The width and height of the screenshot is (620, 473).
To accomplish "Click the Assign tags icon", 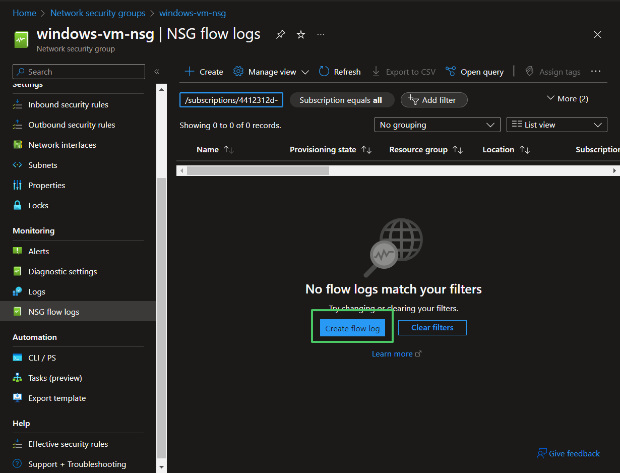I will [x=529, y=72].
